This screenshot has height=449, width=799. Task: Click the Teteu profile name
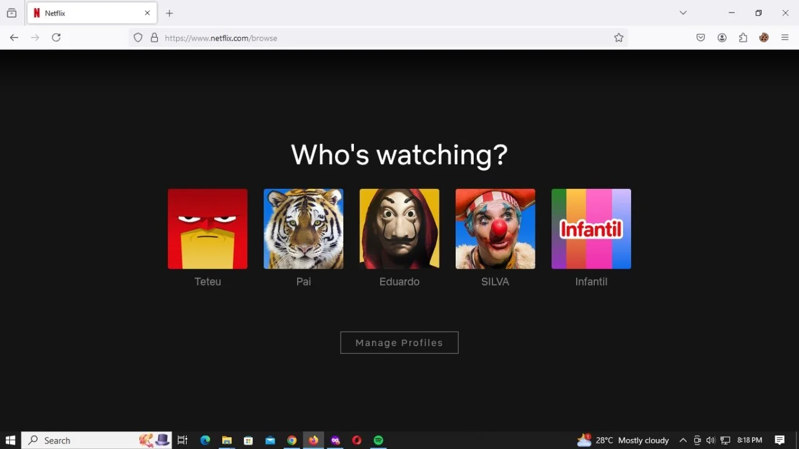208,282
